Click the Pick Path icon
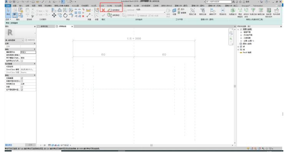Image resolution: width=288 pixels, height=153 pixels. coord(110,15)
